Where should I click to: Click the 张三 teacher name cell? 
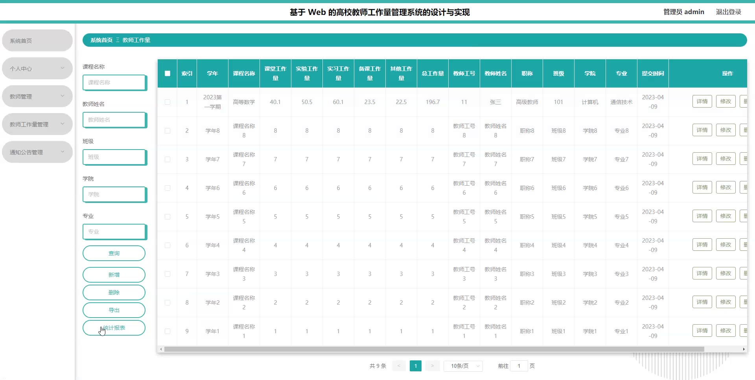[495, 102]
